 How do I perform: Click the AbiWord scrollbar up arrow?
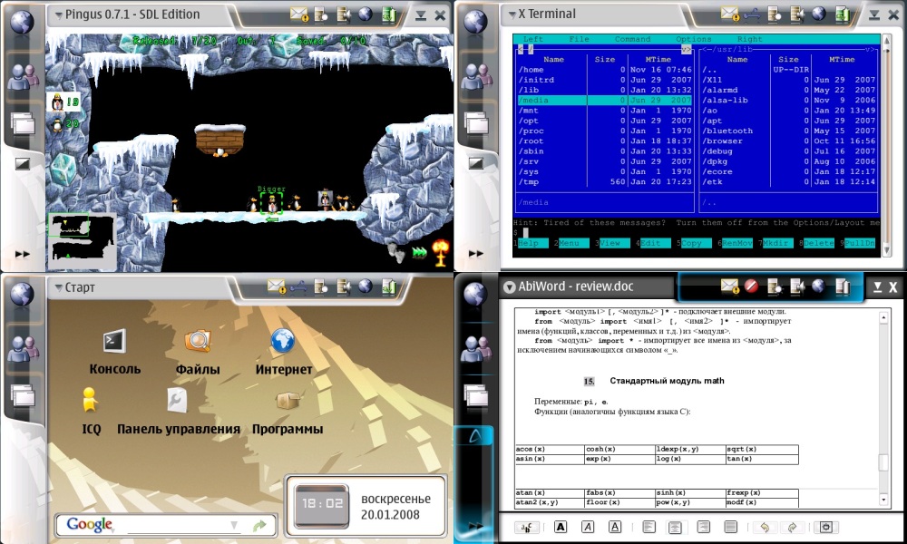[x=883, y=317]
